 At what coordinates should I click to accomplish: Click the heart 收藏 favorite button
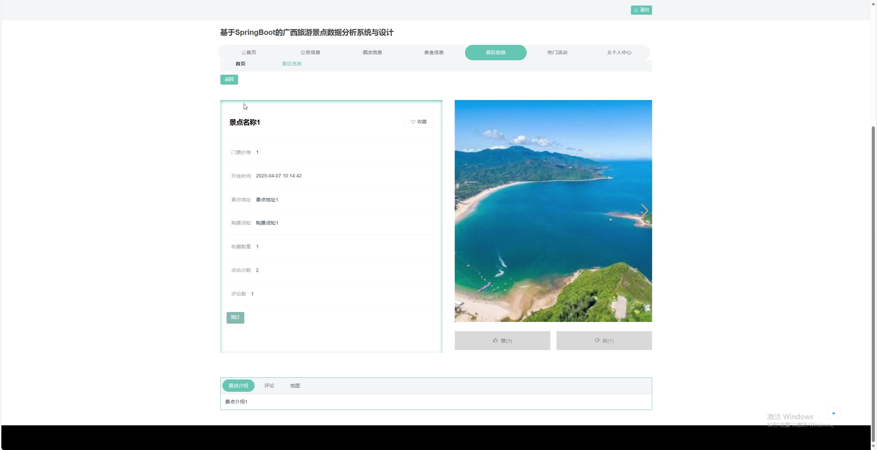pyautogui.click(x=418, y=122)
